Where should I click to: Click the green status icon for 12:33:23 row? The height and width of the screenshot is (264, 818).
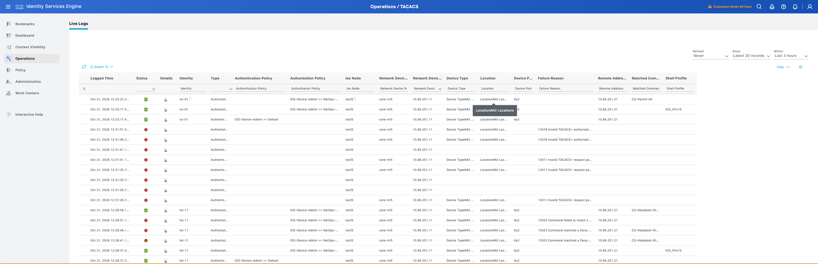point(146,99)
